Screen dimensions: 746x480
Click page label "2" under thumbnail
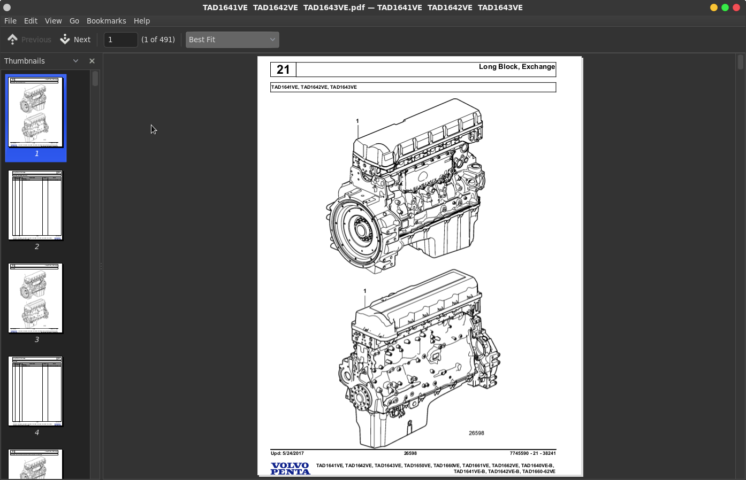(36, 246)
